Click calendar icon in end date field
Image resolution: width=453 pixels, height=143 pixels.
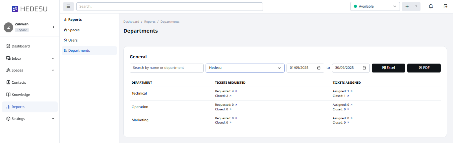click(x=364, y=68)
